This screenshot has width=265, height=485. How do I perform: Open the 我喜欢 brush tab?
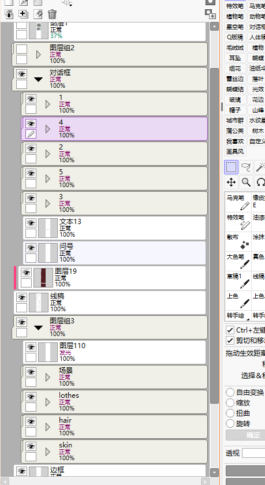[x=235, y=141]
